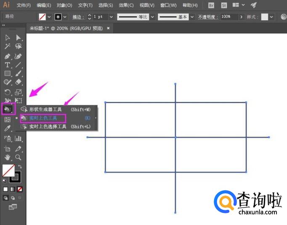Pick the Symbol Sprayer tool

point(7,139)
